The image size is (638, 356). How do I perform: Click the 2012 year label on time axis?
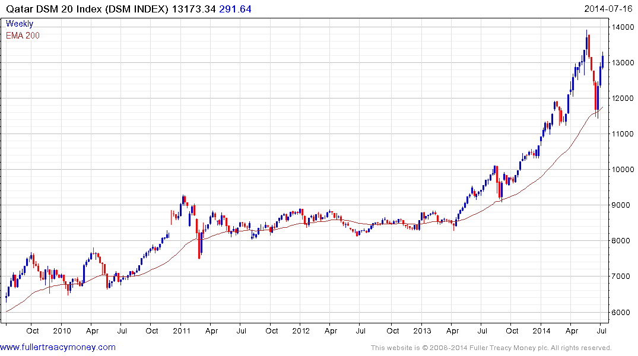(x=301, y=330)
